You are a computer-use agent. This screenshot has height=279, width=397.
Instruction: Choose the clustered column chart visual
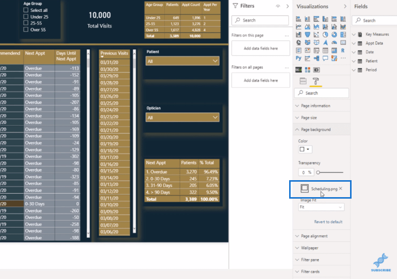326,19
